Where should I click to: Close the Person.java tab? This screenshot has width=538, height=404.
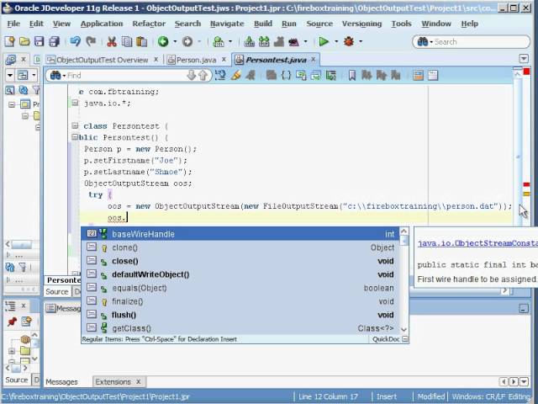(x=224, y=59)
